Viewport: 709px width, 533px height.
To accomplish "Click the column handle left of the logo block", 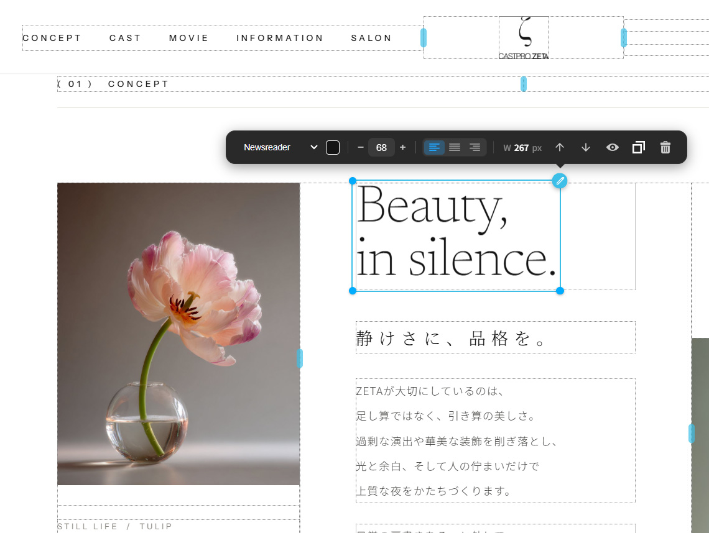I will pos(424,38).
